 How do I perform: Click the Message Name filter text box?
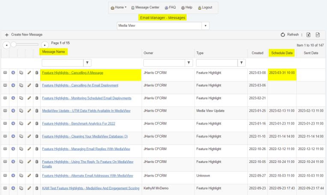(62, 63)
